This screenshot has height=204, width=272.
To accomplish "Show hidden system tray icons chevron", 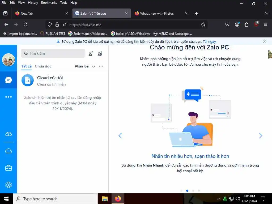I will (219, 199).
